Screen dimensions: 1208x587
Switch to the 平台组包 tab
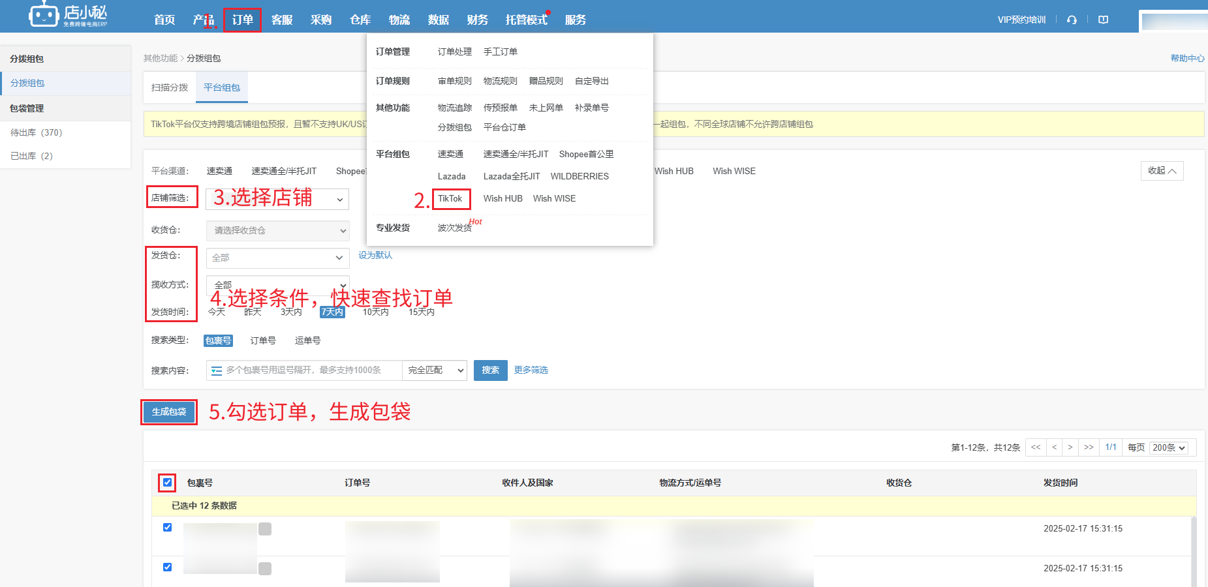(x=222, y=87)
